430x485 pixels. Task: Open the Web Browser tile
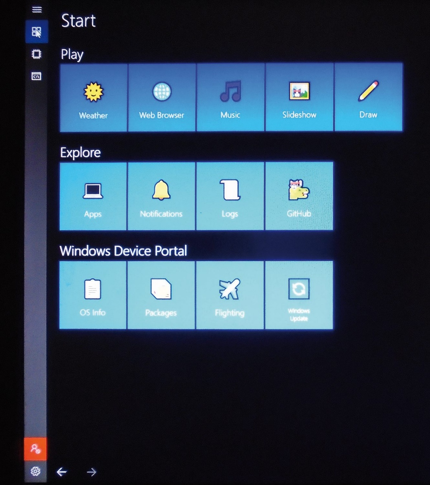pos(162,98)
